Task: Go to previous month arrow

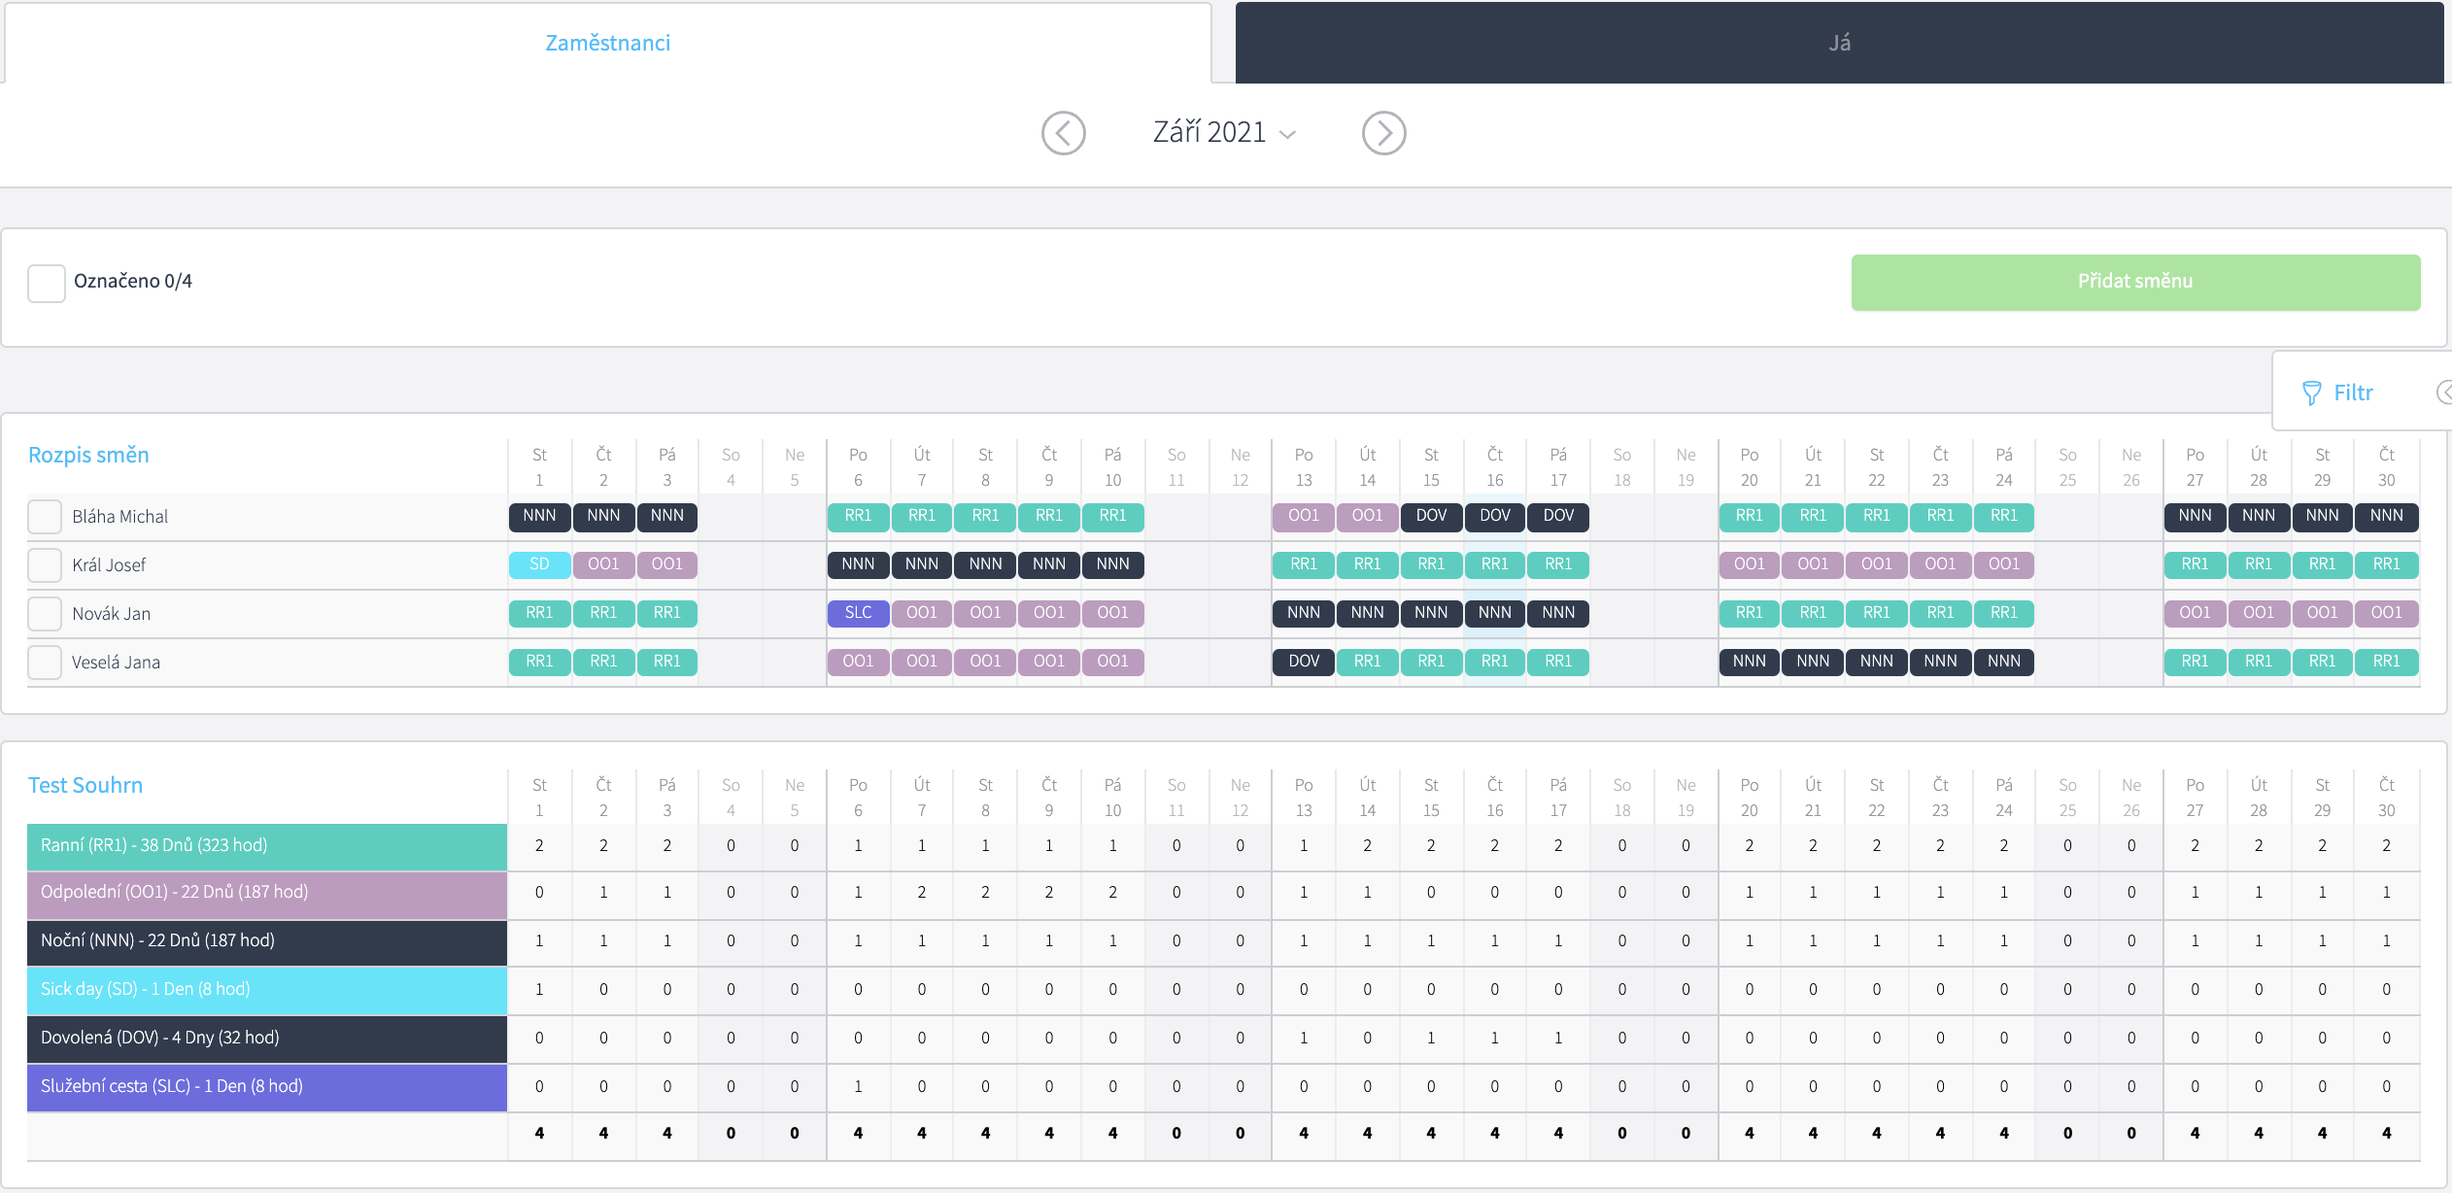Action: 1063,133
